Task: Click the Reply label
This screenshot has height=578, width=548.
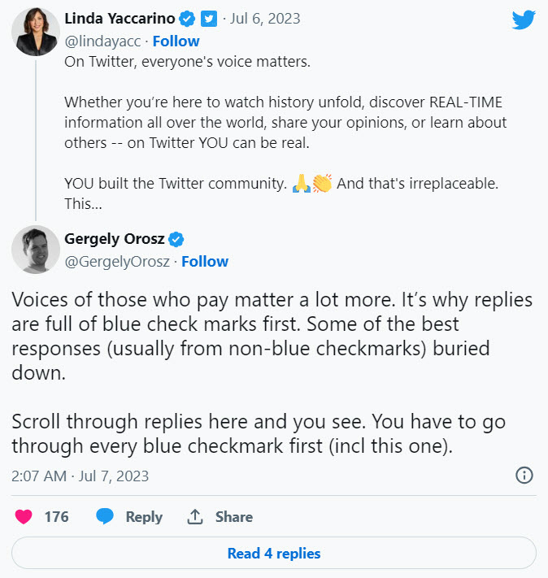Action: coord(144,517)
